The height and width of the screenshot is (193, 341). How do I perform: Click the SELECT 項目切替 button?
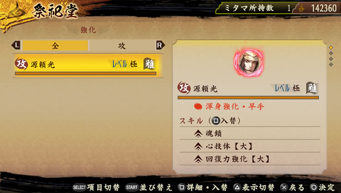(95, 188)
